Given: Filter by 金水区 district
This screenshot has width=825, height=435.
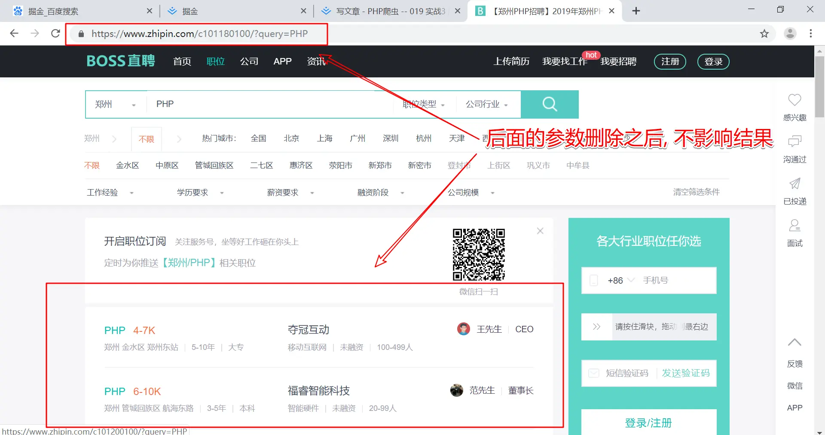Looking at the screenshot, I should (x=128, y=165).
